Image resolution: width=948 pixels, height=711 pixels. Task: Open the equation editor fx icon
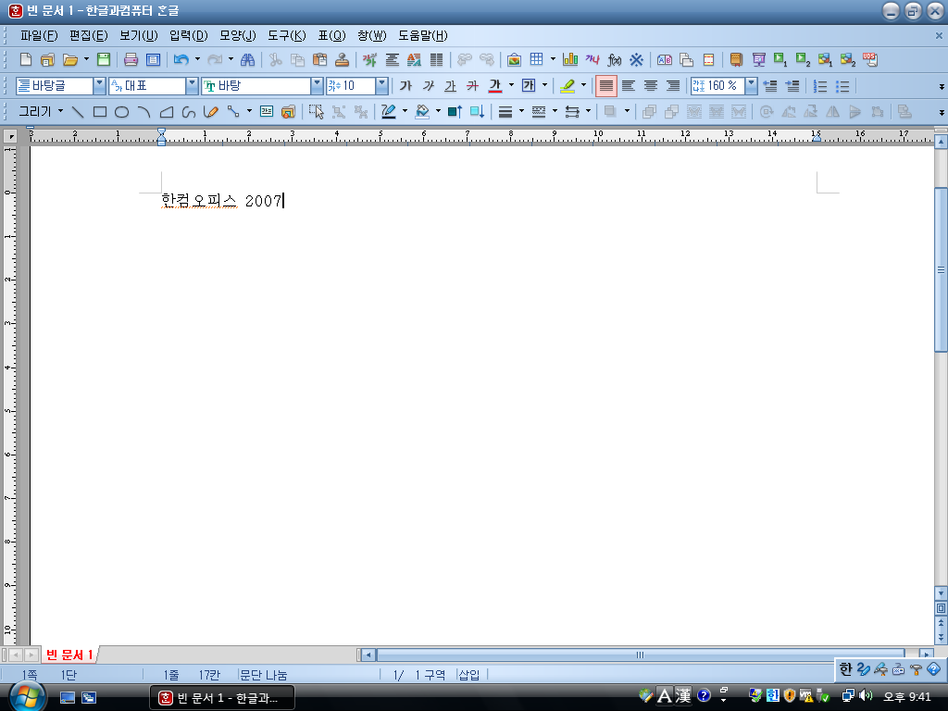coord(615,59)
